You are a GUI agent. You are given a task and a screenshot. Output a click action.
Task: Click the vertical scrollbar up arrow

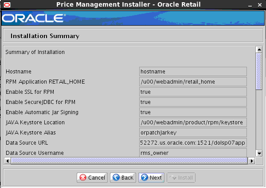click(x=259, y=50)
